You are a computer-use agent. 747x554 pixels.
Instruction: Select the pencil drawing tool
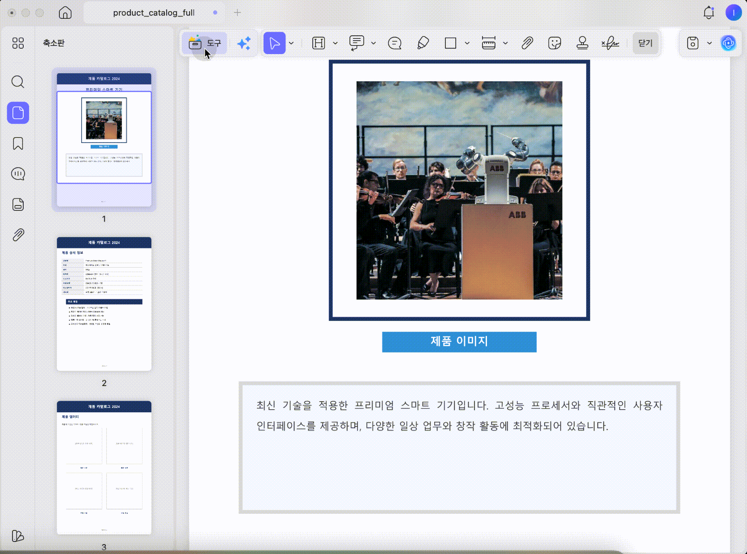tap(423, 43)
